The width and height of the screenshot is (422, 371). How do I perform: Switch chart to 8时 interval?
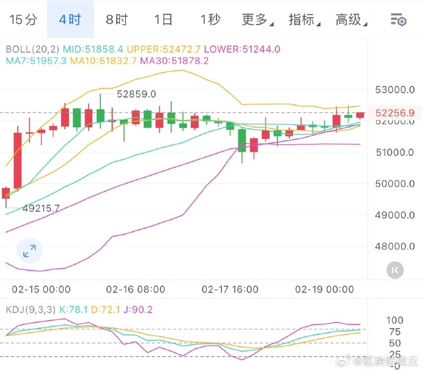tap(117, 20)
